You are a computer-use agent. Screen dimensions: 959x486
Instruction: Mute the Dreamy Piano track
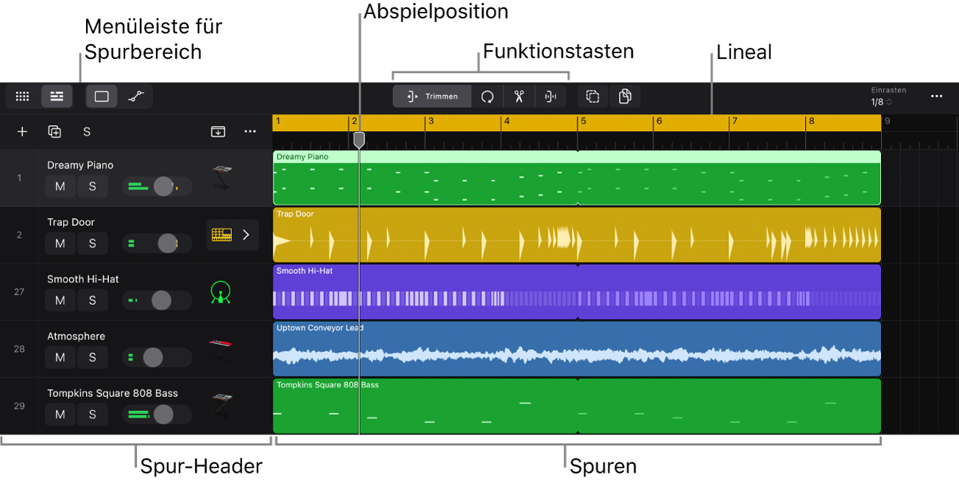point(60,186)
